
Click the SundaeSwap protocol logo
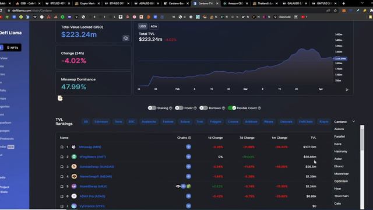tap(74, 166)
